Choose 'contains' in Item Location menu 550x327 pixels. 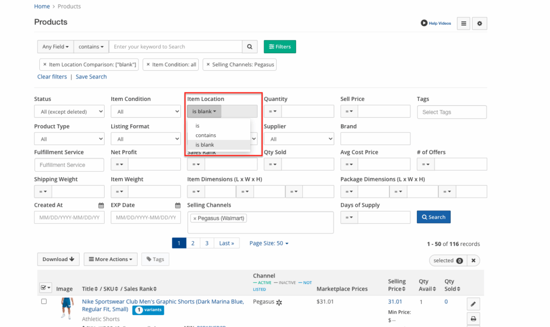click(x=206, y=135)
